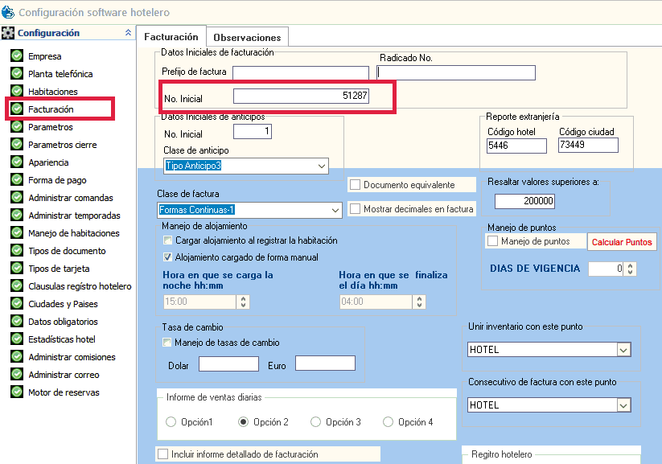This screenshot has height=464, width=662.
Task: Select the Opción 3 radio button
Action: point(316,422)
